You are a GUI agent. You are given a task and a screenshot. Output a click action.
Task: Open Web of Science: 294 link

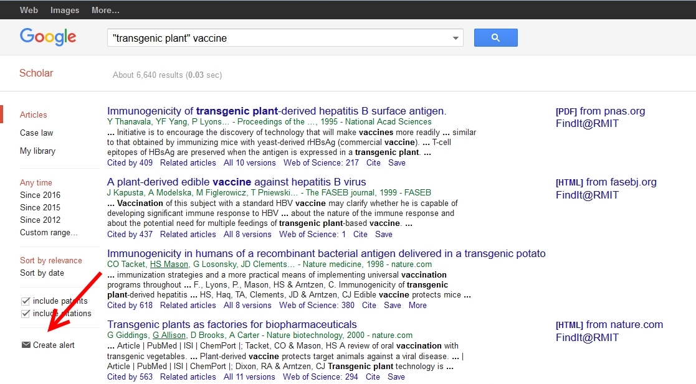coord(320,377)
